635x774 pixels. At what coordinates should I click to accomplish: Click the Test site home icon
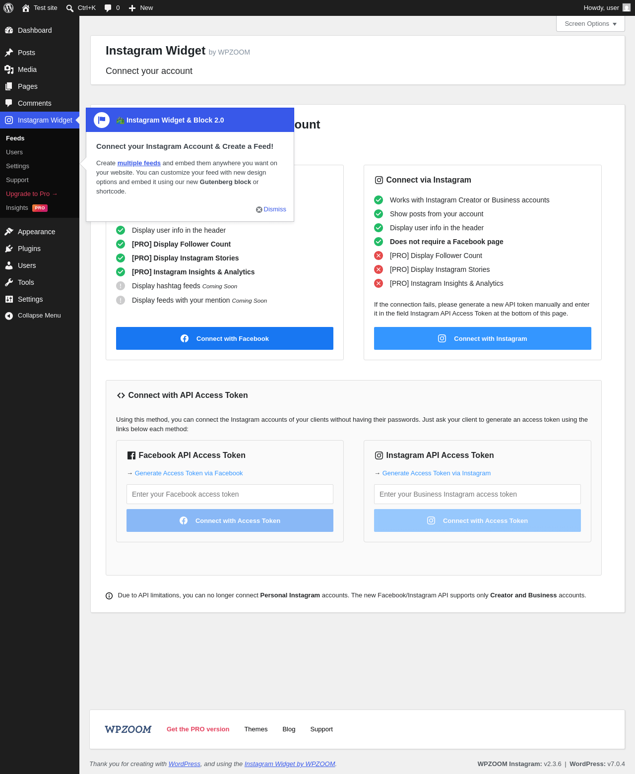coord(26,8)
